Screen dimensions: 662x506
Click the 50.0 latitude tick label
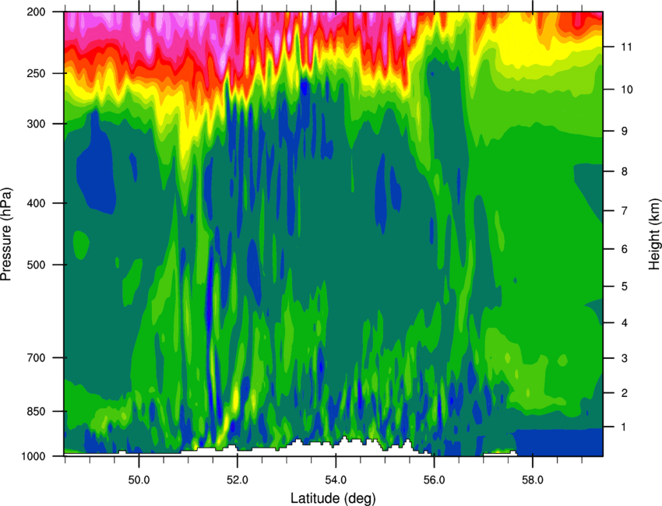coord(139,480)
